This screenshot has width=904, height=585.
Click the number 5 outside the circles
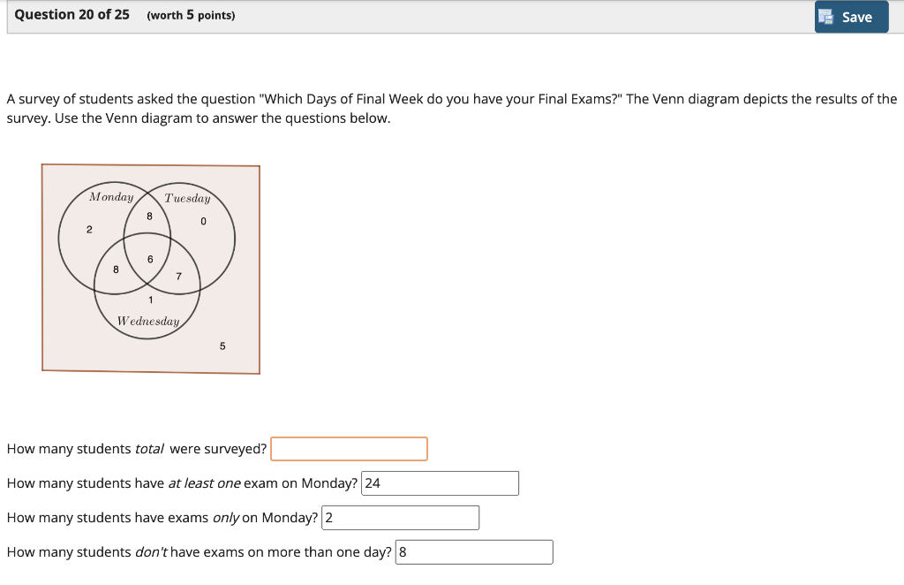(x=223, y=346)
